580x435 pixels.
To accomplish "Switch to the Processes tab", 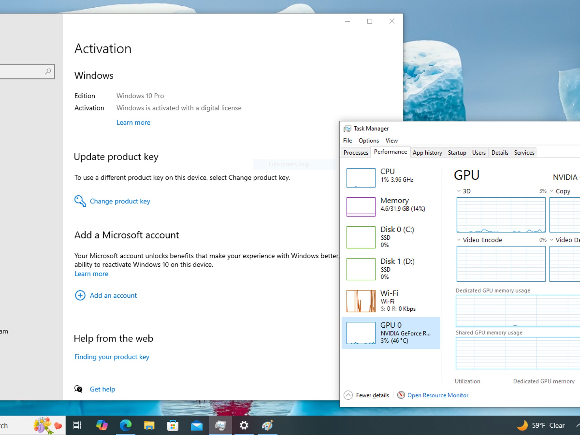I will [x=356, y=153].
